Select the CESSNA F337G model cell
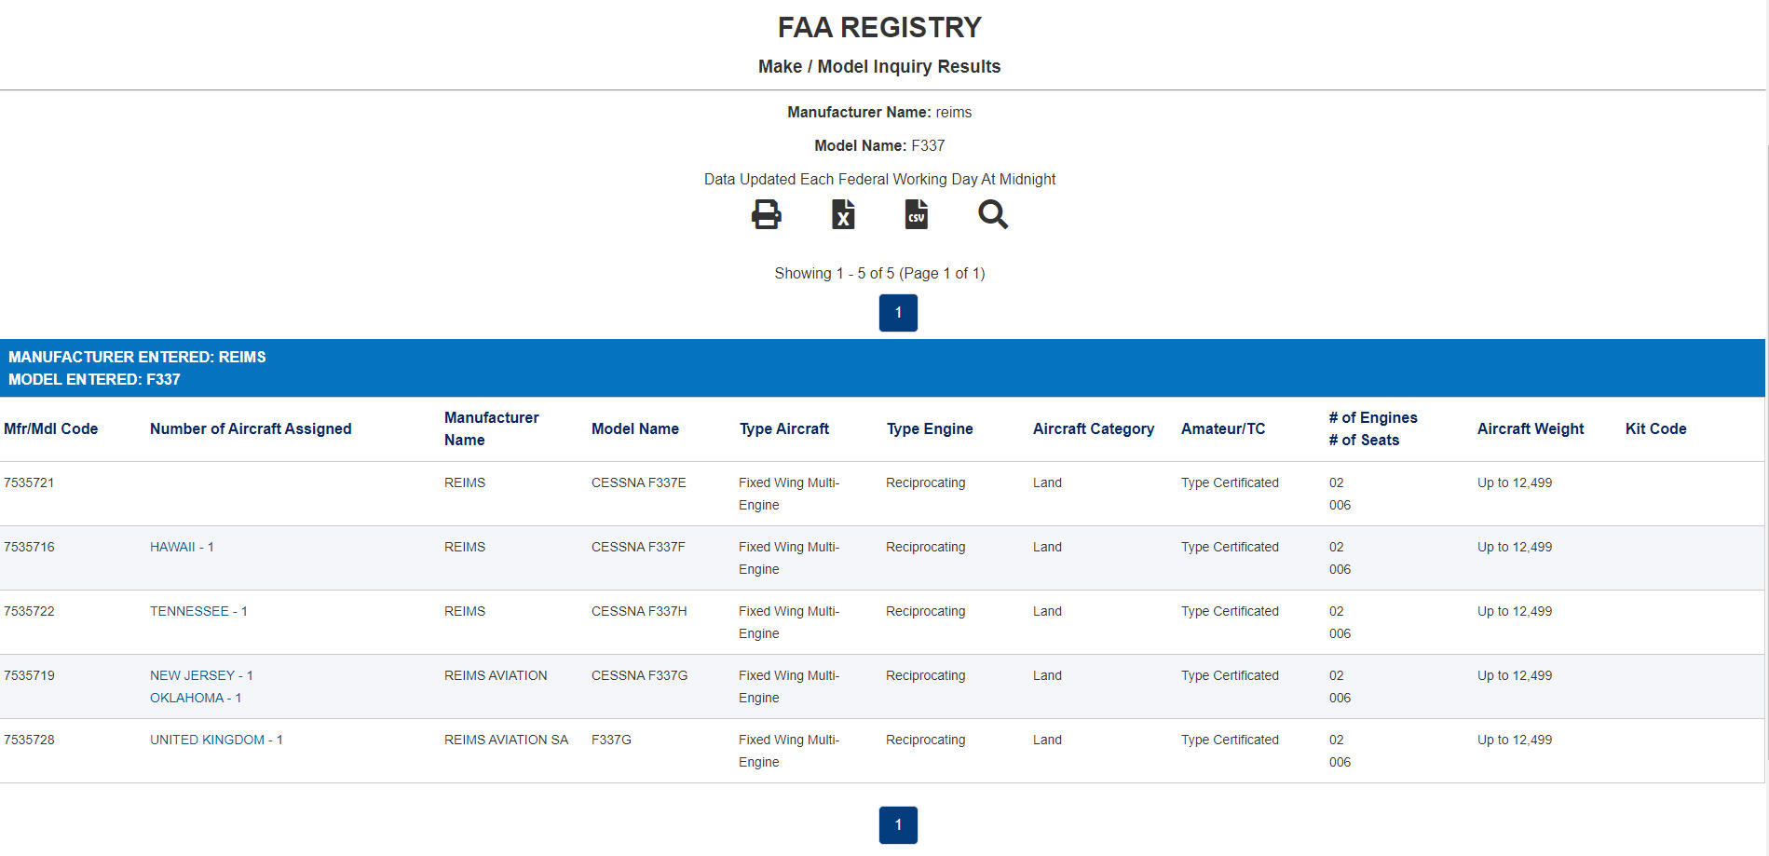The image size is (1769, 856). (639, 675)
